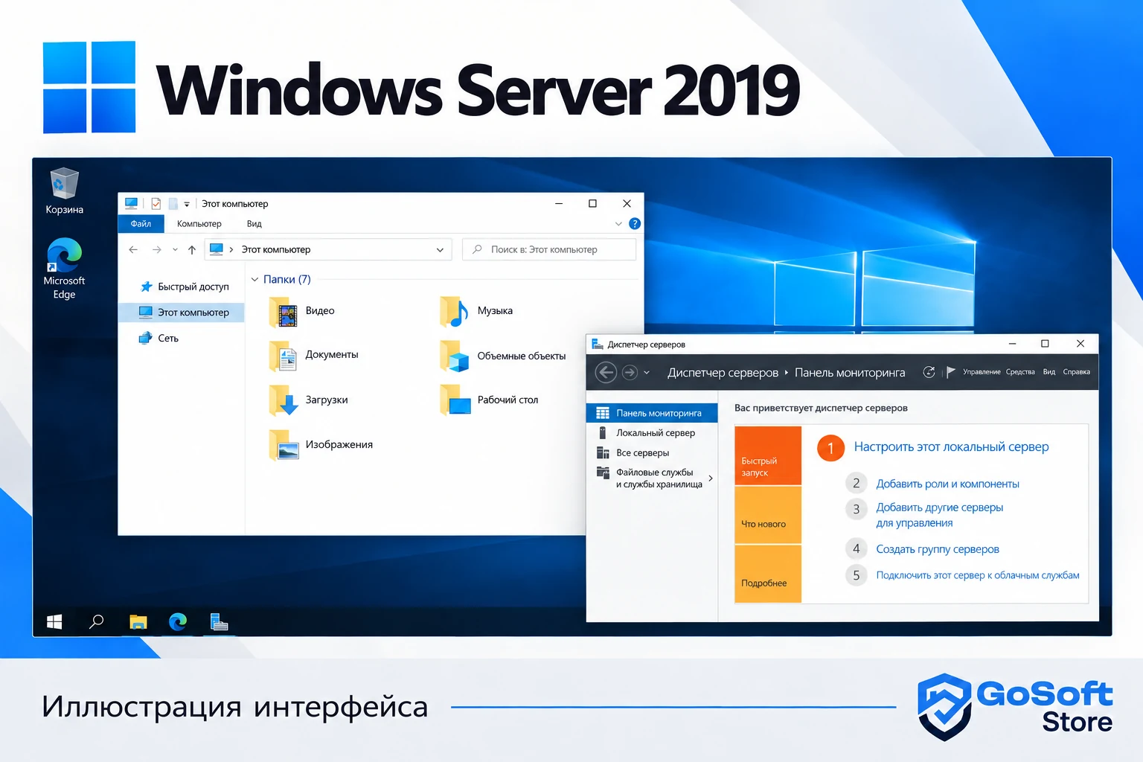
Task: Open the Файл tab in Explorer
Action: pos(141,223)
